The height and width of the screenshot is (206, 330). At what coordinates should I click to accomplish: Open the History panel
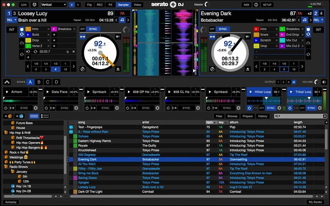coord(262,116)
